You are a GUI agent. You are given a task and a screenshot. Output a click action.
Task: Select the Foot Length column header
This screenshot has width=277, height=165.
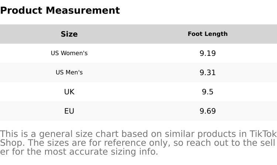click(208, 34)
